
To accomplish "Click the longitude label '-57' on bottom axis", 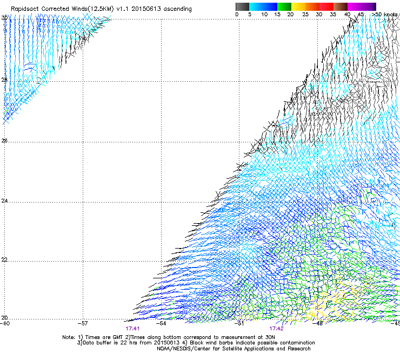I will click(83, 323).
